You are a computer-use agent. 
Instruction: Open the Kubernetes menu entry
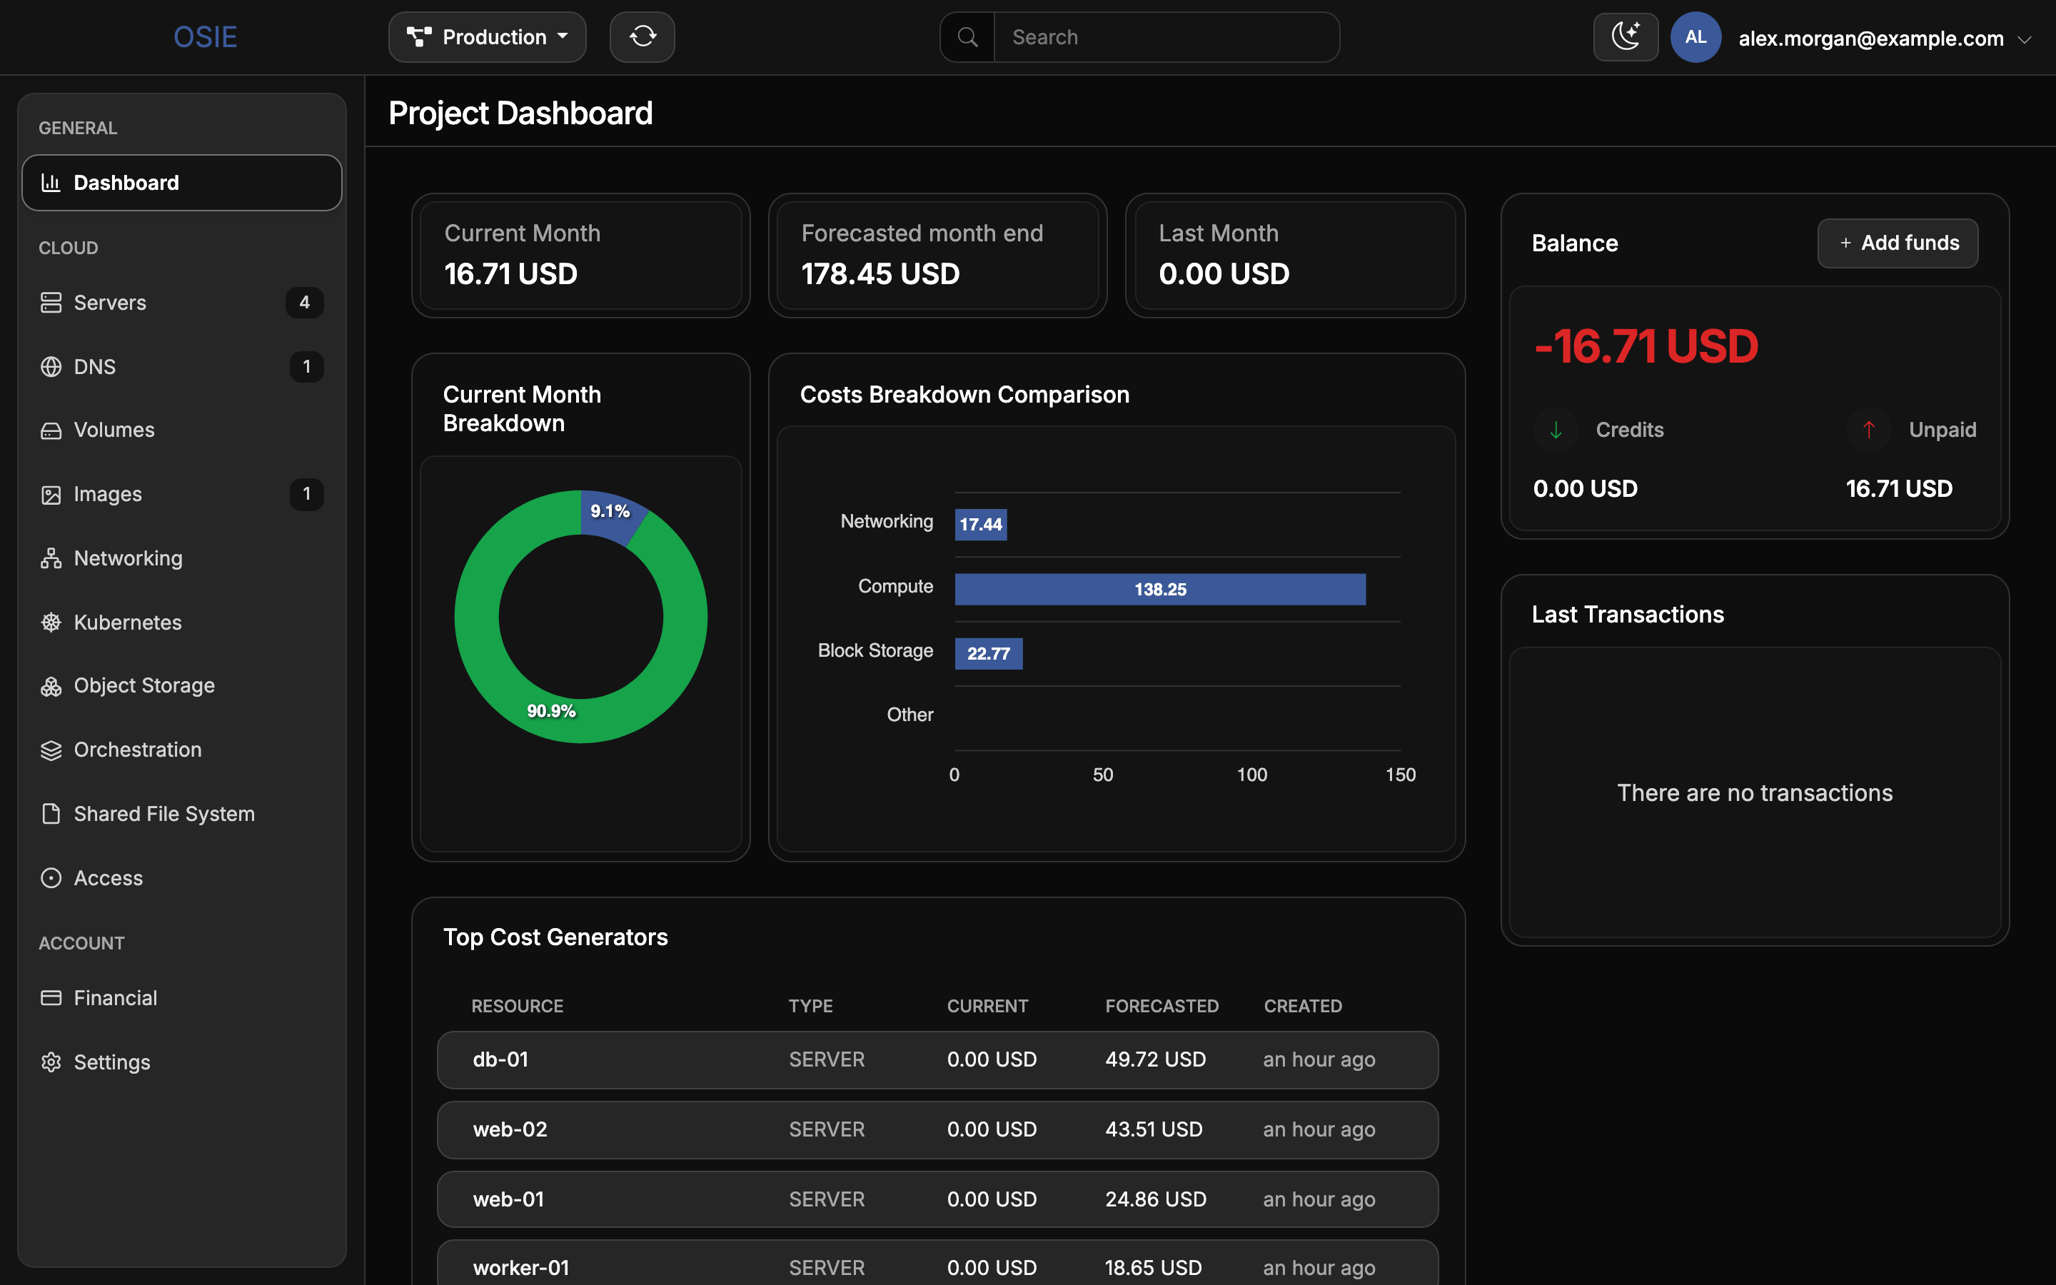click(x=182, y=622)
